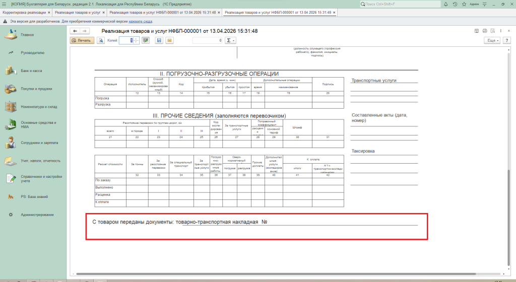Click the send by email envelope icon
The height and width of the screenshot is (282, 516).
(170, 40)
